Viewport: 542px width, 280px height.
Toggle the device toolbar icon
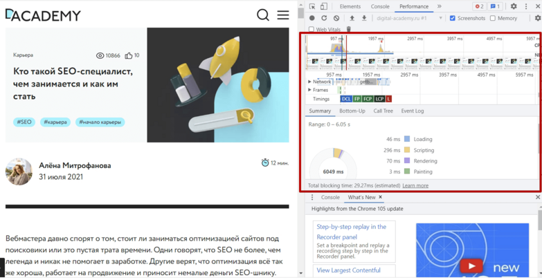coord(324,6)
